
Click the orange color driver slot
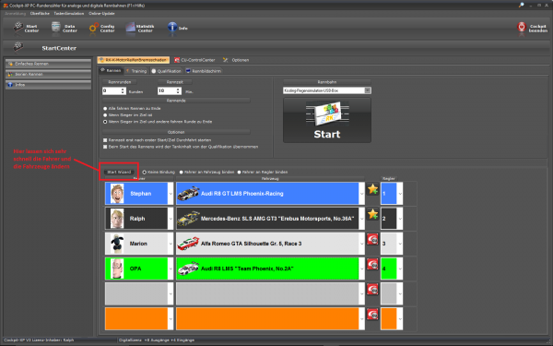click(136, 319)
